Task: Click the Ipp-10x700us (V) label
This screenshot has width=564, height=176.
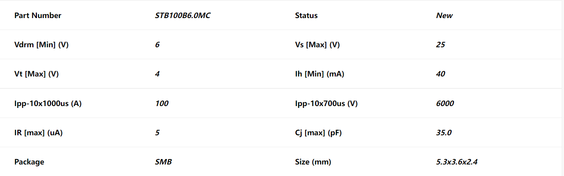Action: click(326, 103)
